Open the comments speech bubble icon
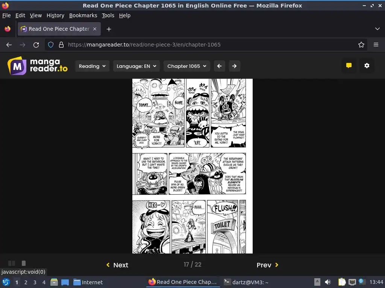 349,66
